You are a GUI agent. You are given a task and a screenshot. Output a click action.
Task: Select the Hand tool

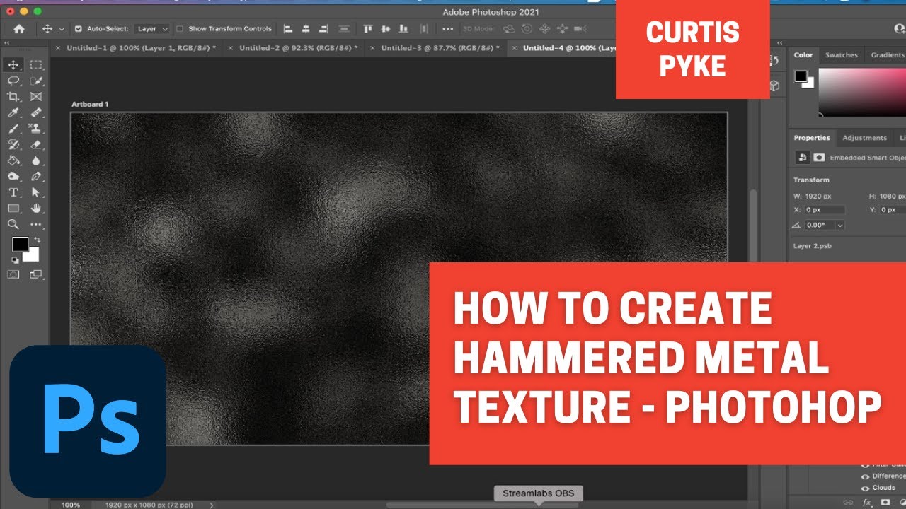tap(35, 207)
